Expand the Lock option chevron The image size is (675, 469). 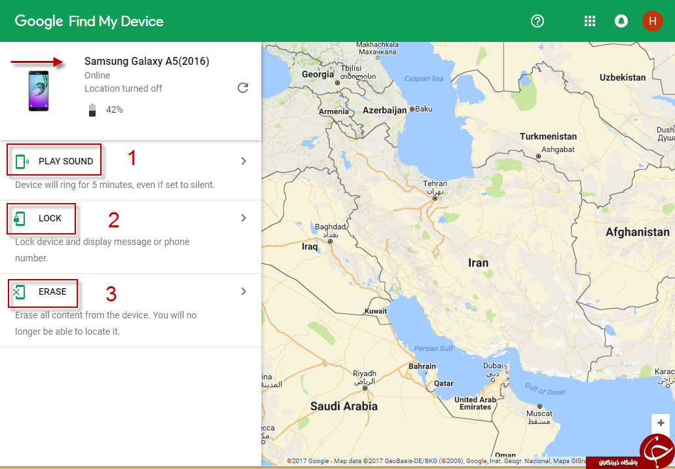pyautogui.click(x=244, y=218)
